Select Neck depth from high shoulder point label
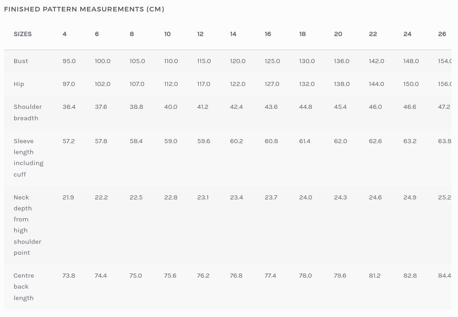Image resolution: width=458 pixels, height=317 pixels. [x=27, y=225]
